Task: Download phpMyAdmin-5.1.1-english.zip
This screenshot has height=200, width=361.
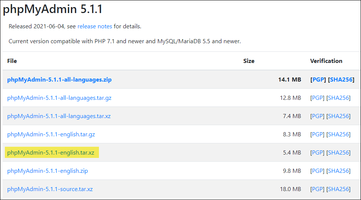Action: coord(47,171)
